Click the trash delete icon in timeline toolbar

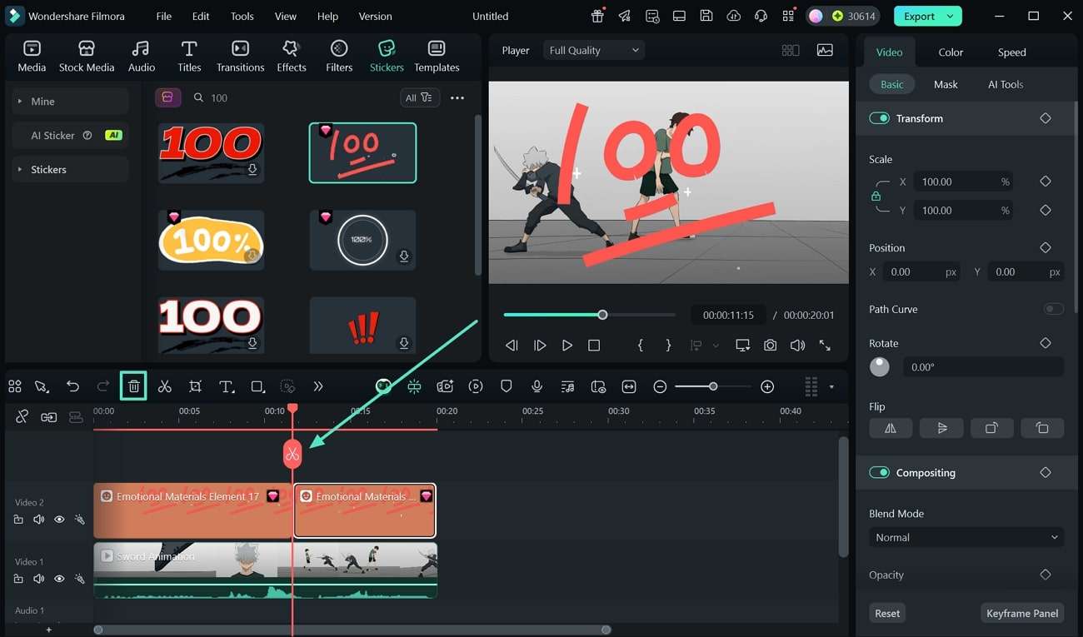pos(133,386)
